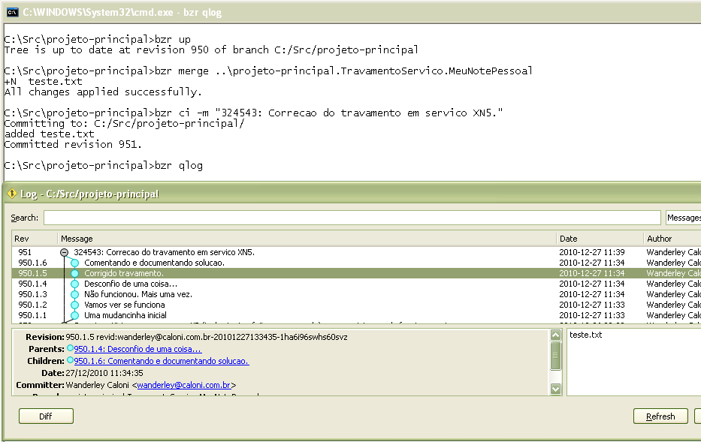701x442 pixels.
Task: Click revision 950.1.3 graph node
Action: [75, 295]
